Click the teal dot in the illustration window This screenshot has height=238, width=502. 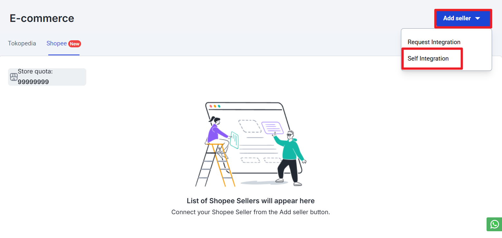click(x=219, y=106)
